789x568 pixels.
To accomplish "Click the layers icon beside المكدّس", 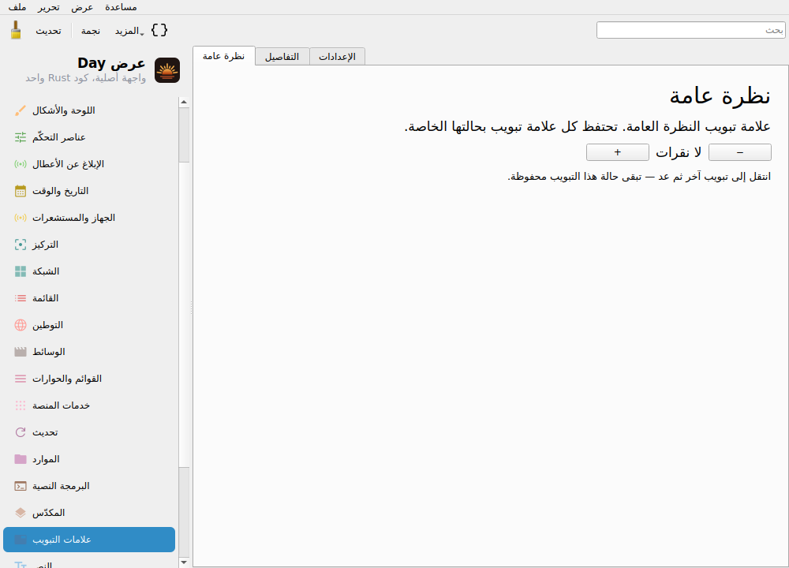I will [x=21, y=513].
